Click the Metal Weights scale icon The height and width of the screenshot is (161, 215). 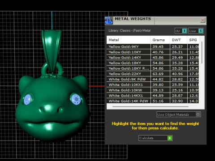click(x=109, y=21)
